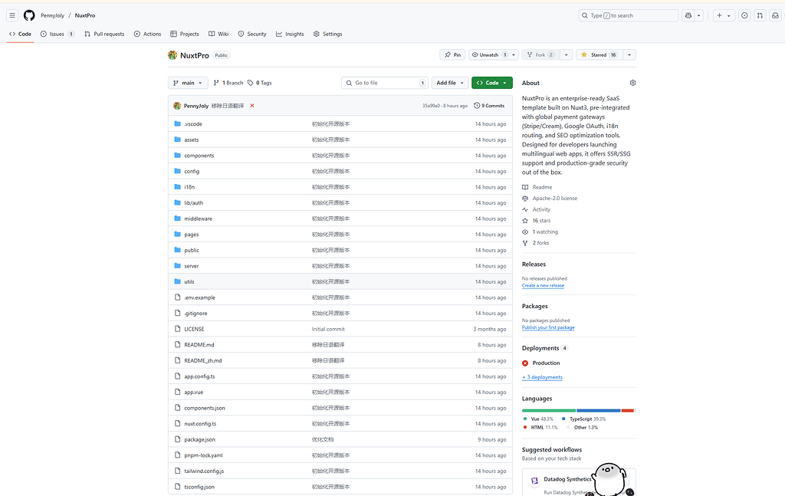Click the folder icon beside middleware

(x=177, y=218)
